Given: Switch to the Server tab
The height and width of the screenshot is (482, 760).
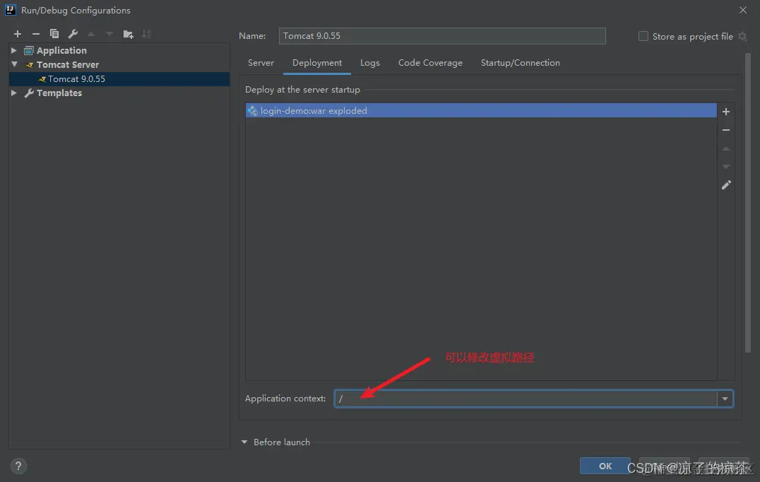Looking at the screenshot, I should [x=261, y=63].
